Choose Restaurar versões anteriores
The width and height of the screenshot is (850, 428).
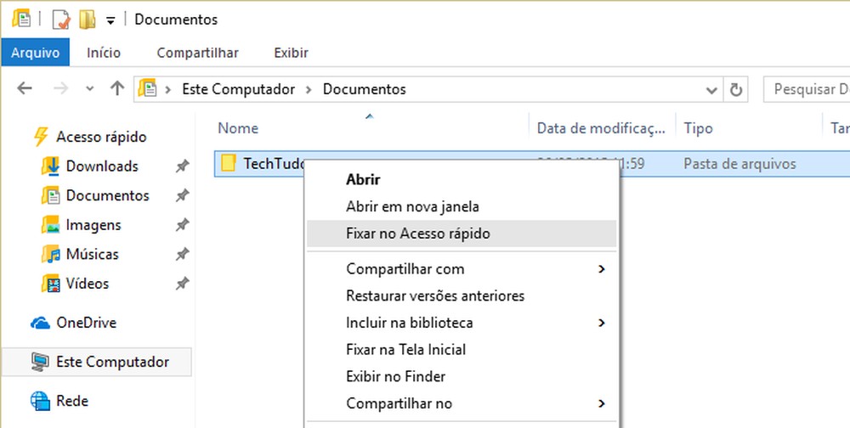coord(435,296)
